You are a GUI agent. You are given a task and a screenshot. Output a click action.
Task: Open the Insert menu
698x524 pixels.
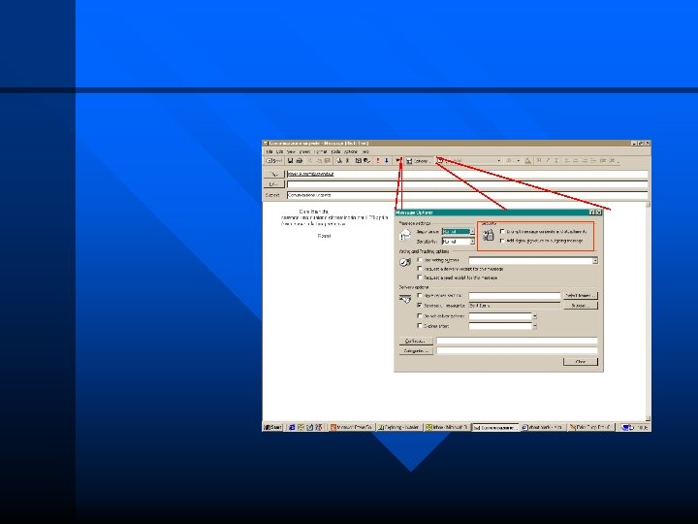coord(305,152)
